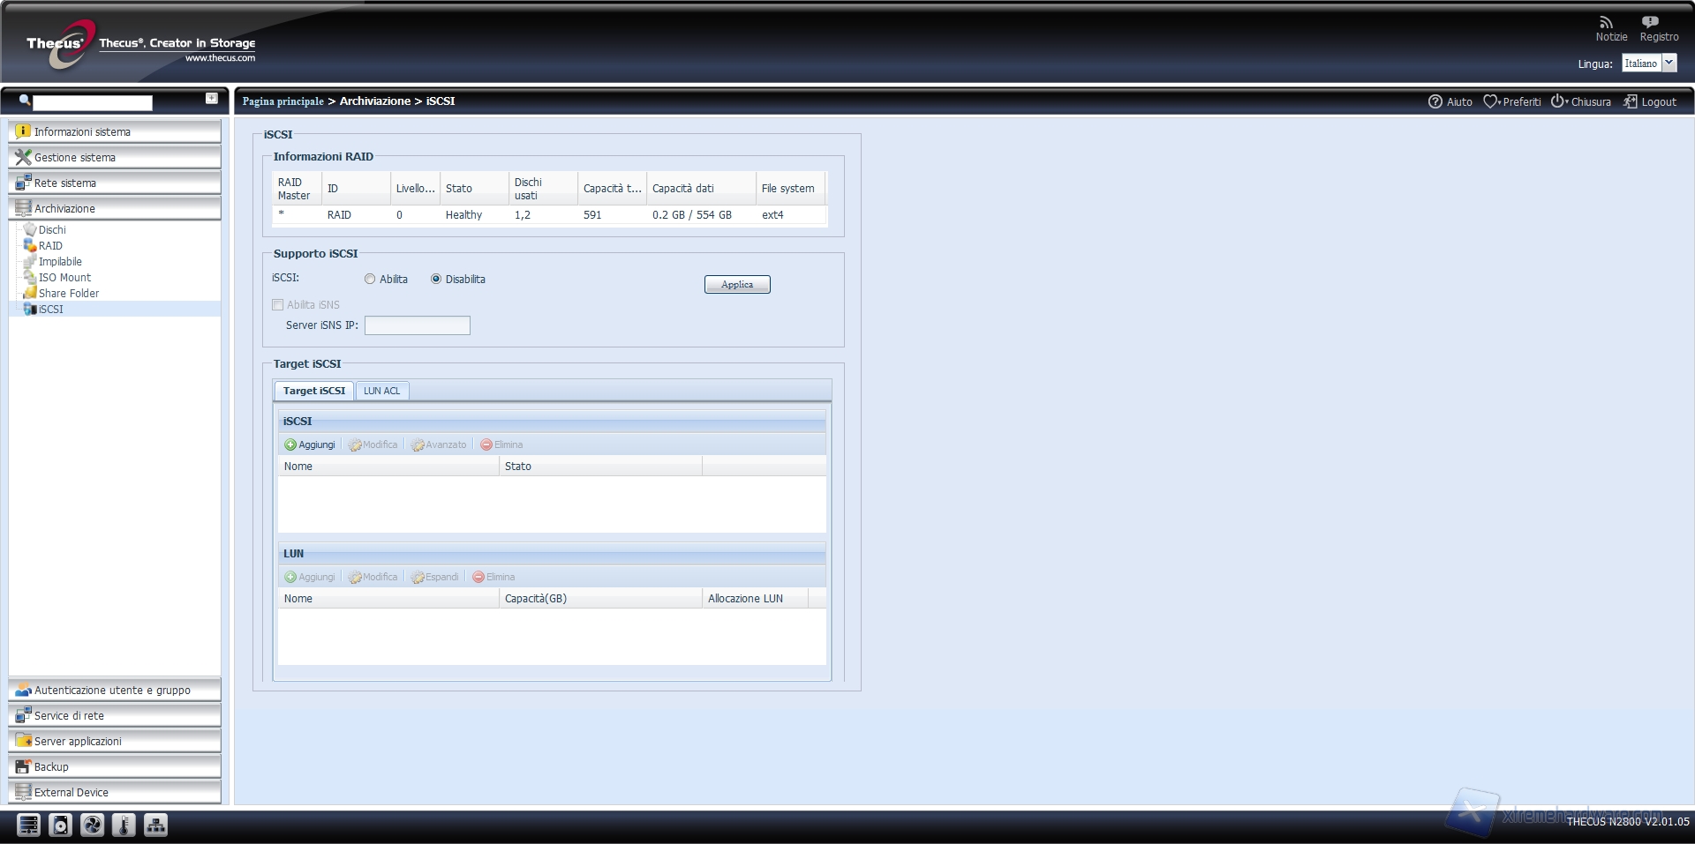
Task: Toggle the Abilita iSNS checkbox
Action: coord(278,305)
